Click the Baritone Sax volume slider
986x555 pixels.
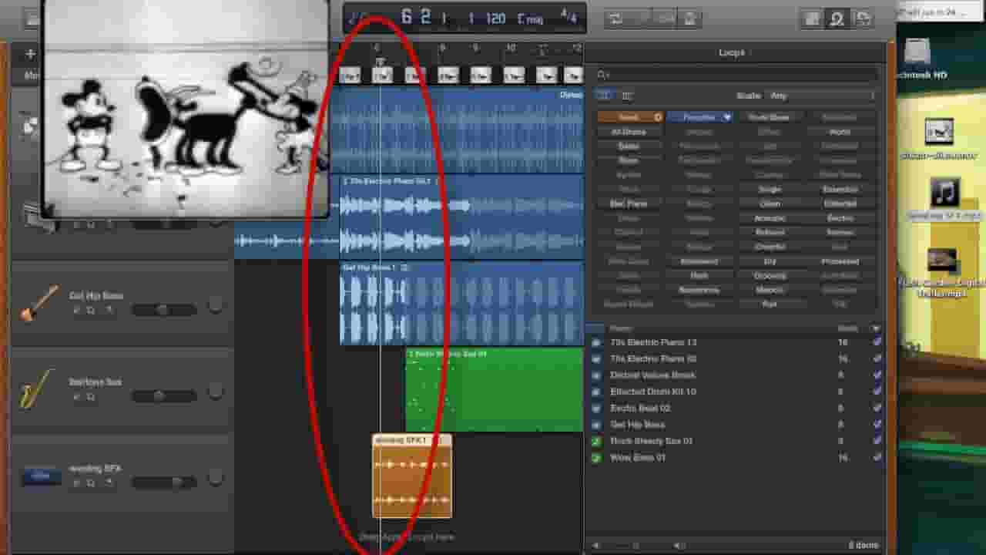click(x=163, y=396)
